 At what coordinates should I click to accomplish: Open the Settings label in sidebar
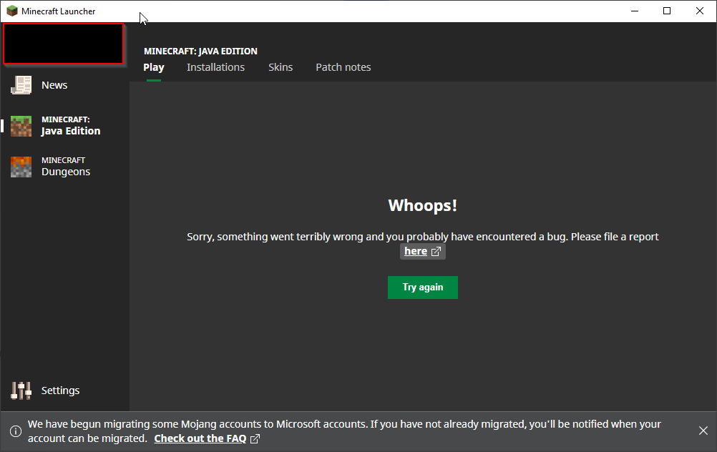(x=60, y=390)
